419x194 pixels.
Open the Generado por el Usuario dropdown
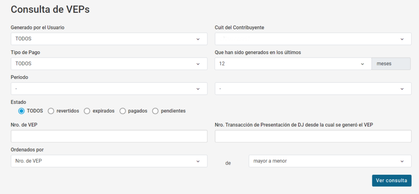point(109,39)
